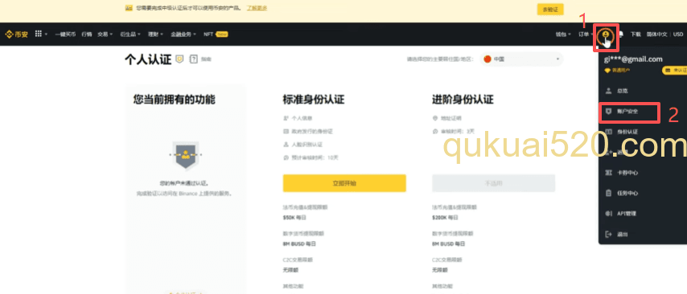Click the $50K 每日 limit value
The width and height of the screenshot is (687, 294).
(x=294, y=217)
